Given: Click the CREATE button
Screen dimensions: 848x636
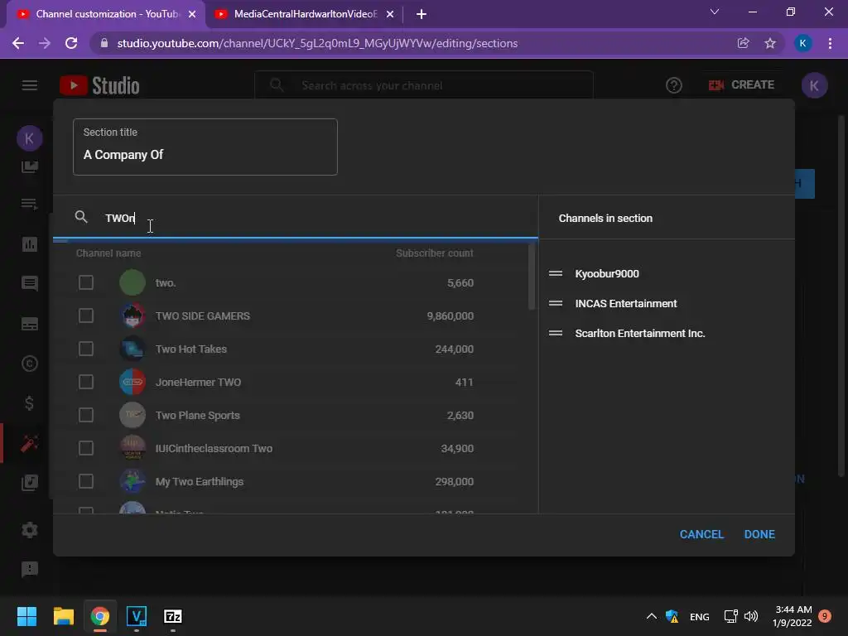Looking at the screenshot, I should click(741, 85).
